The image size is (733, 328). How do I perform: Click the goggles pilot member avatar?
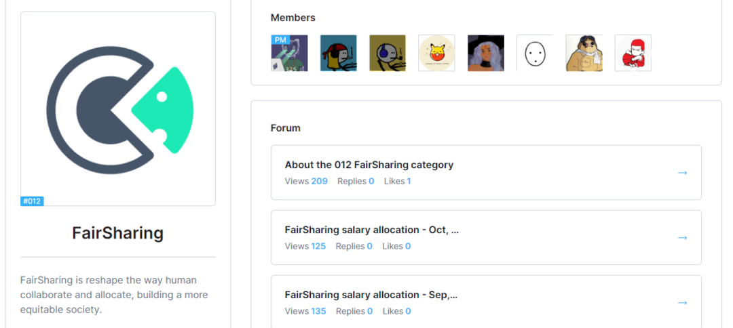[584, 53]
